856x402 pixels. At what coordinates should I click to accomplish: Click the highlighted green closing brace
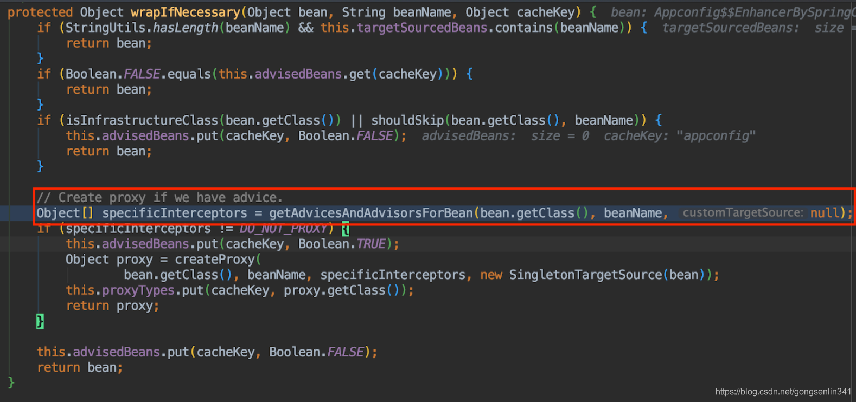(x=40, y=321)
